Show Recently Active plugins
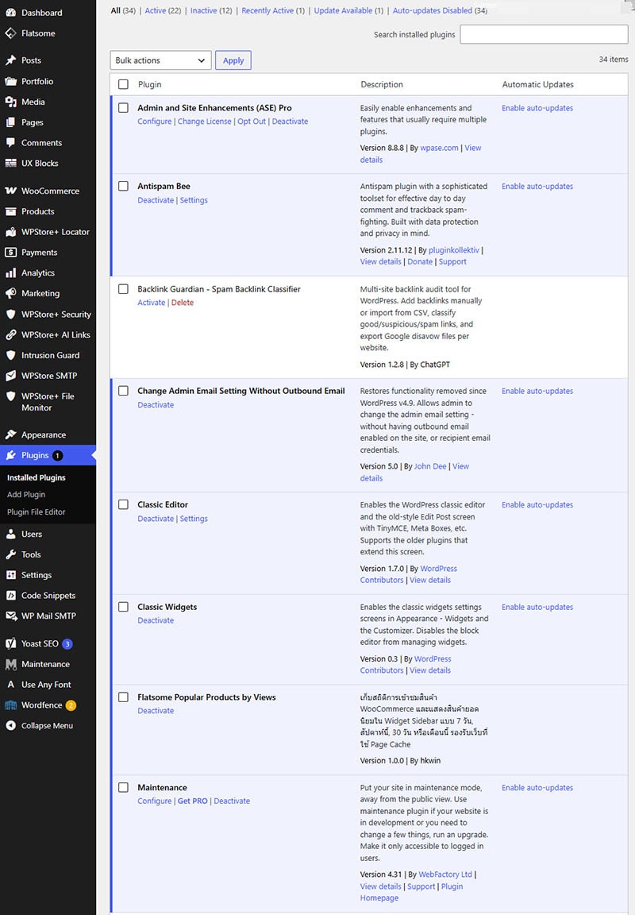The height and width of the screenshot is (915, 635). 273,10
